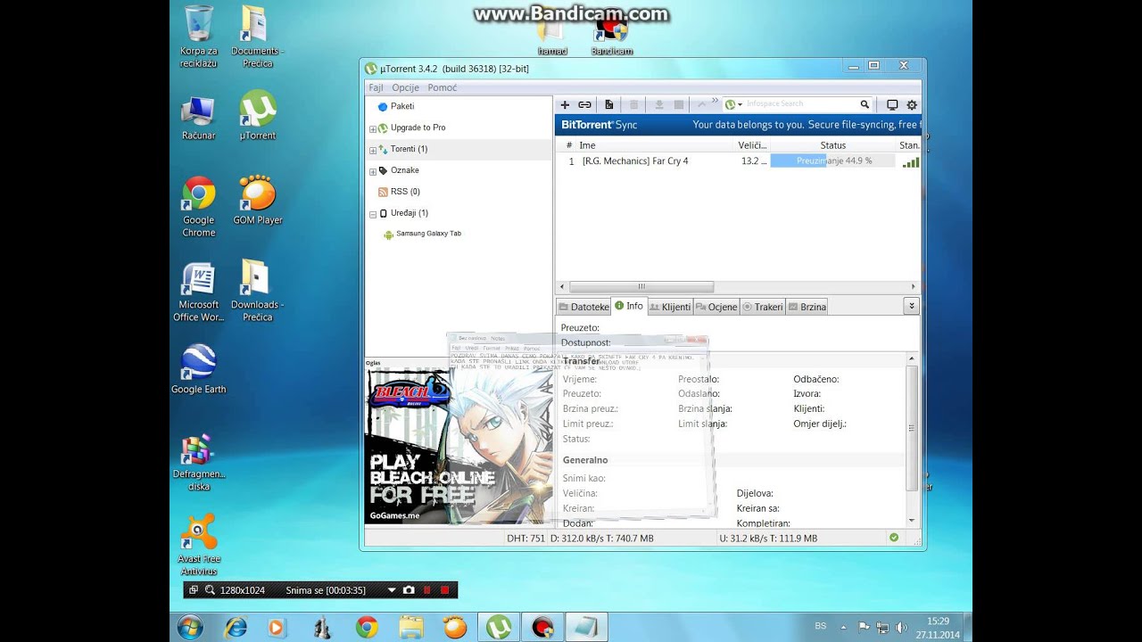The image size is (1142, 642).
Task: Select Oznake in the sidebar
Action: (404, 170)
